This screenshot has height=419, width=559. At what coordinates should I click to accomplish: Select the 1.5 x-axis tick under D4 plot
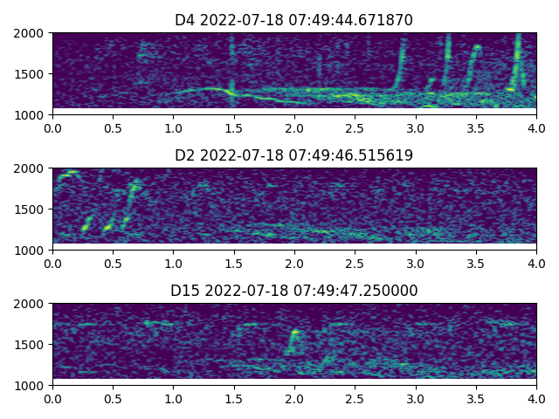click(x=234, y=127)
